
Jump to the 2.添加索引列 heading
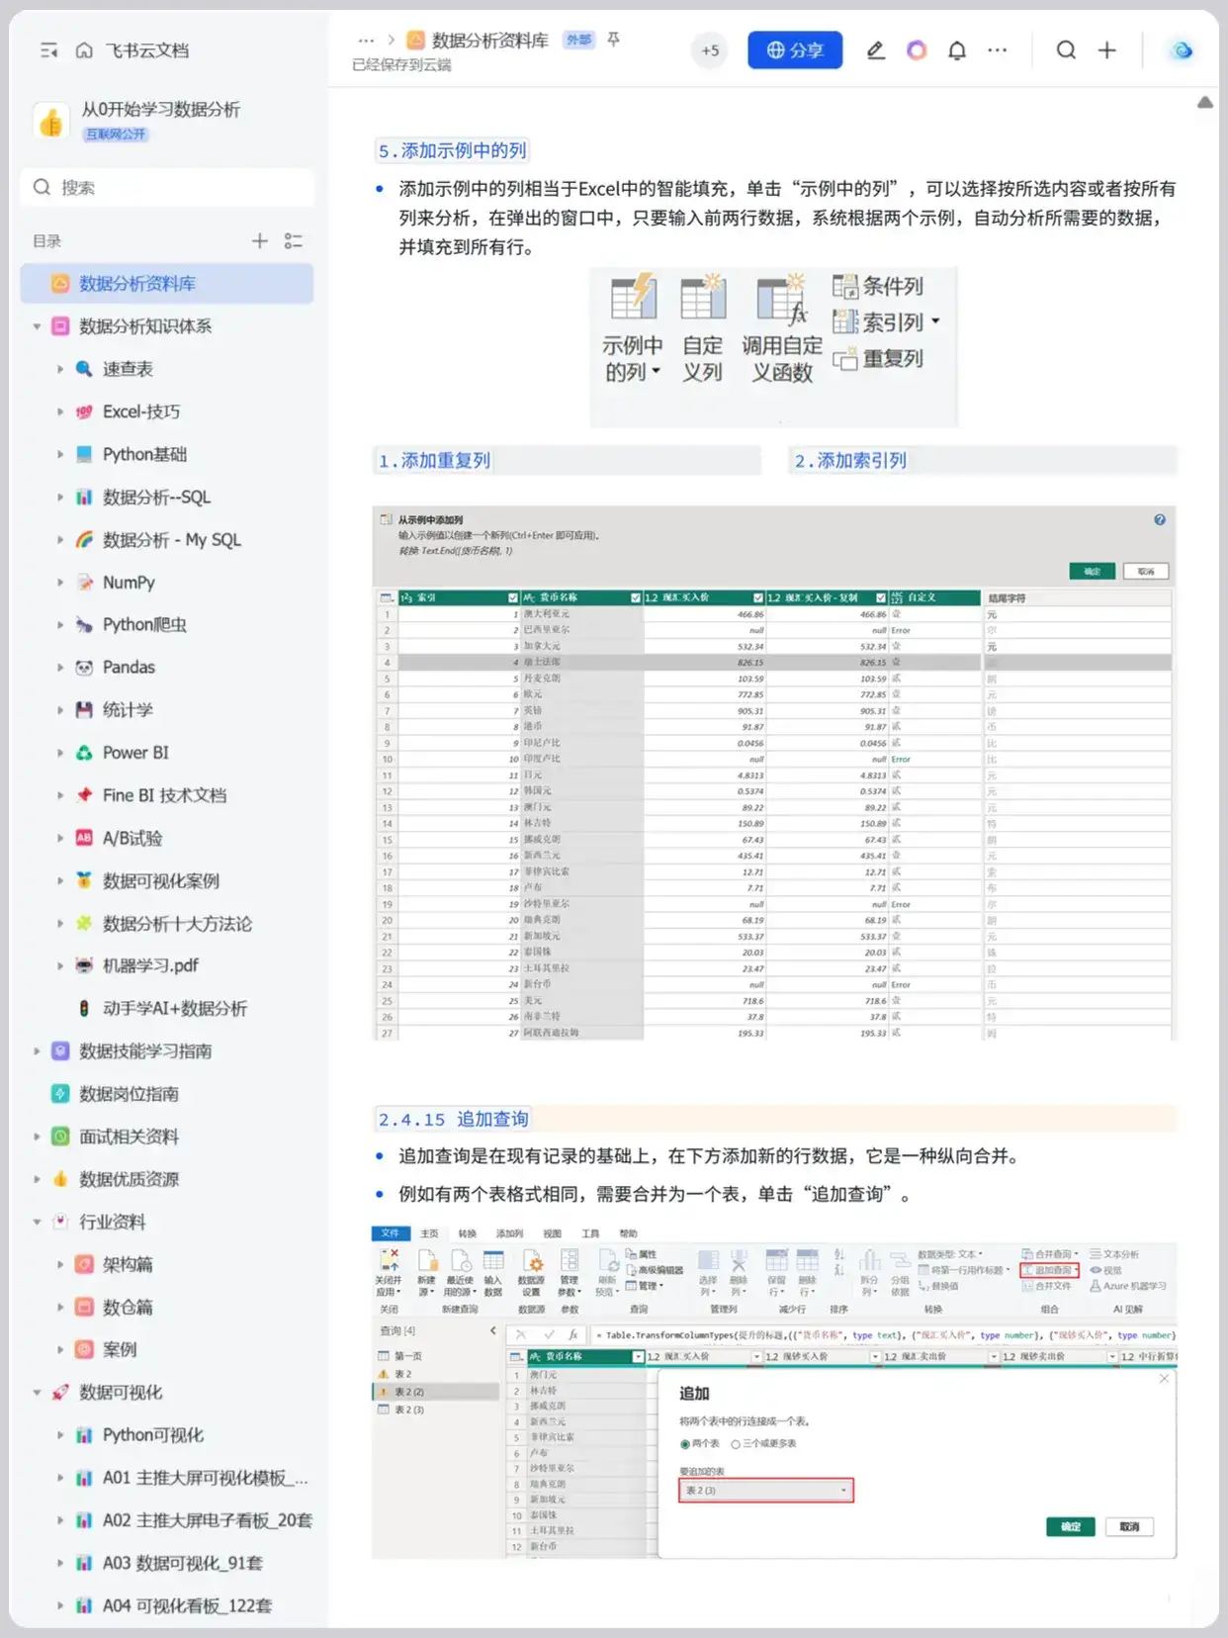pos(850,461)
